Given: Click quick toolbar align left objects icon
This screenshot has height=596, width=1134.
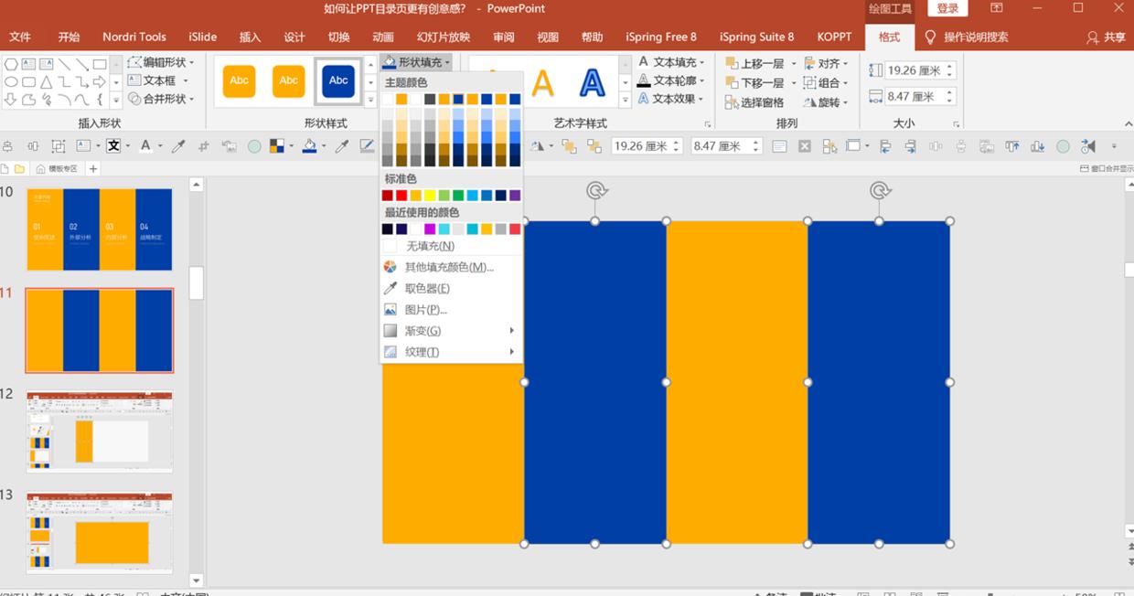Looking at the screenshot, I should click(885, 146).
